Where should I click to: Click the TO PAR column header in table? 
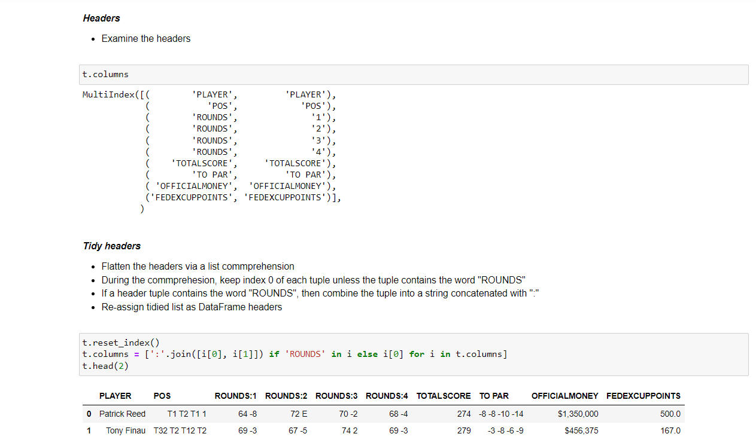pos(494,396)
